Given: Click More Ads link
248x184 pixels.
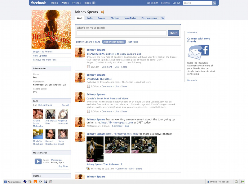Looking at the screenshot, I should 192,80.
